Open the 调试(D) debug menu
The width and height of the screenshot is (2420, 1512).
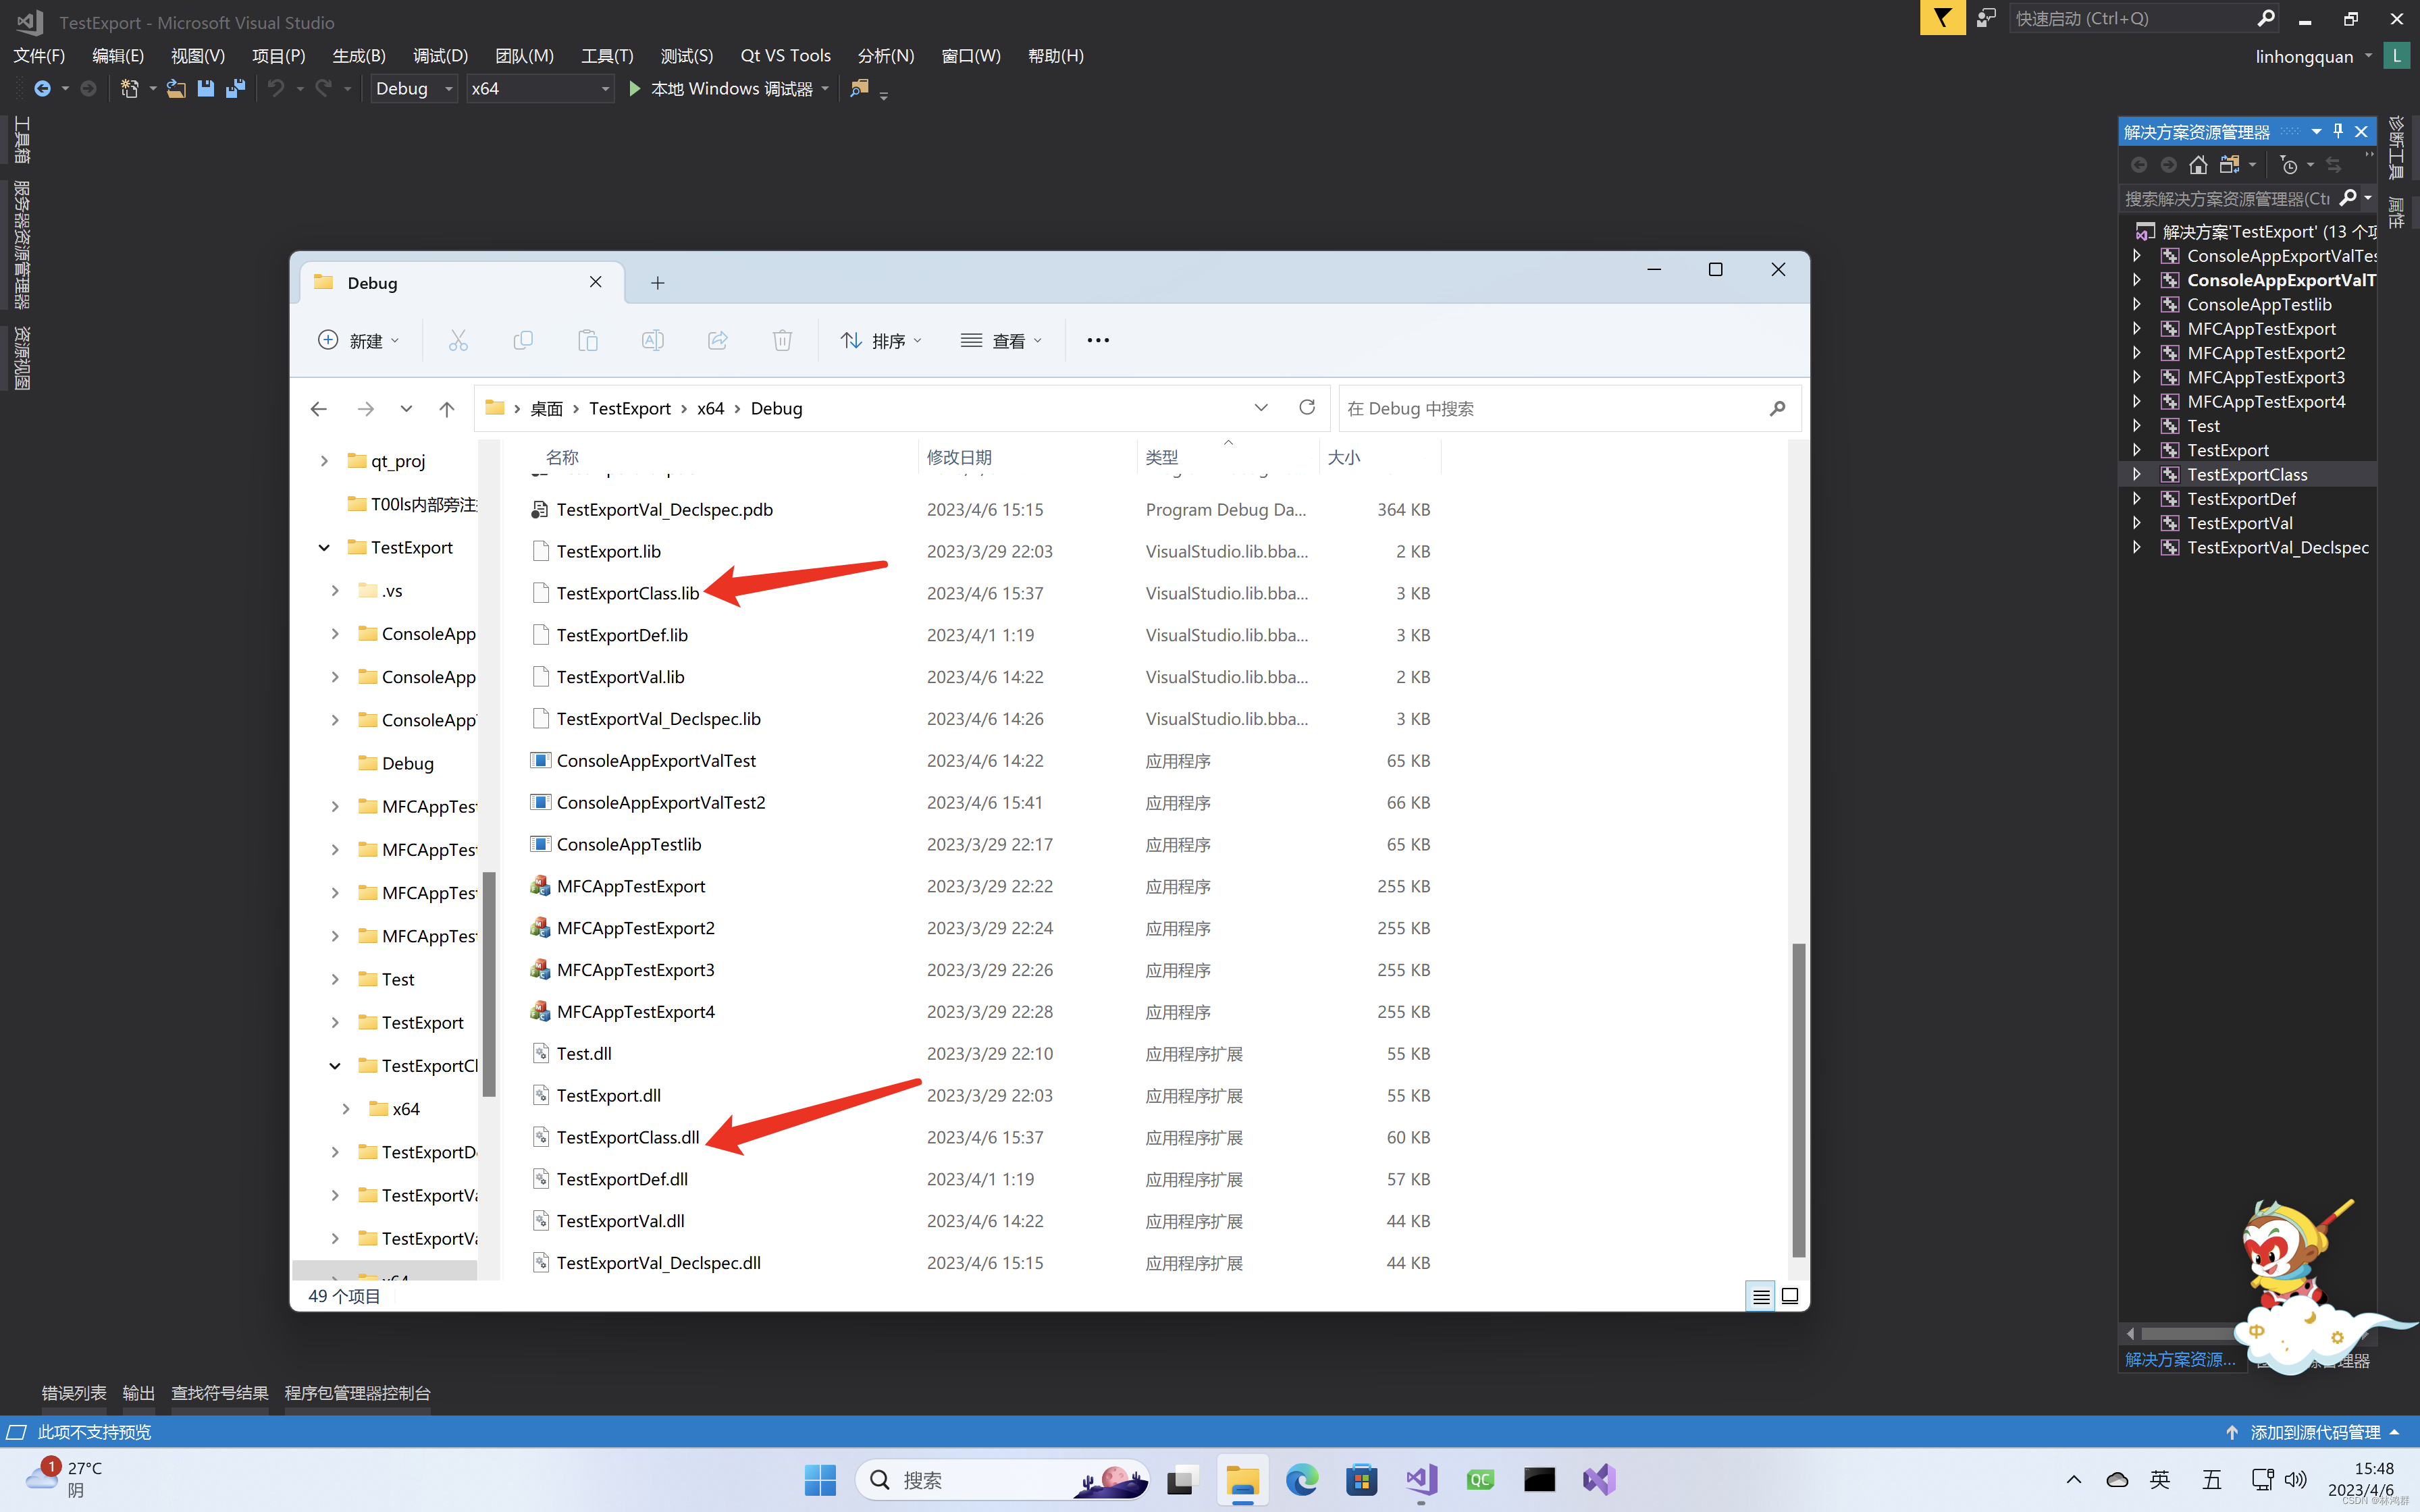(x=440, y=55)
